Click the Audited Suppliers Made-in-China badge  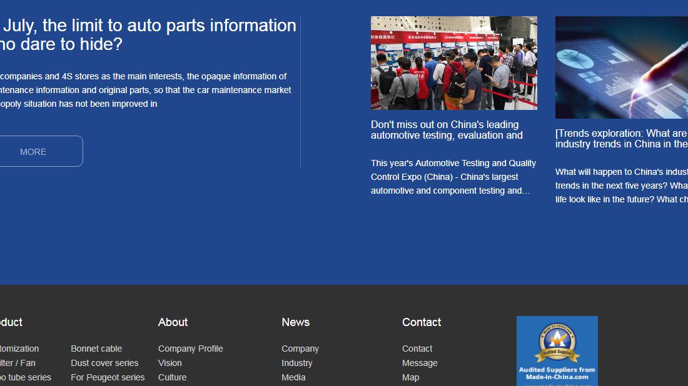click(x=557, y=351)
